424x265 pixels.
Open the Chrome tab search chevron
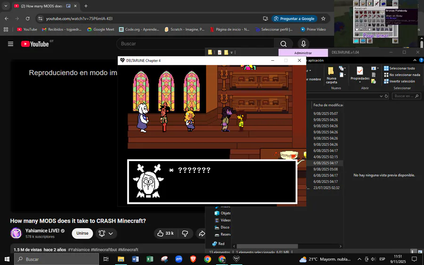click(6, 6)
